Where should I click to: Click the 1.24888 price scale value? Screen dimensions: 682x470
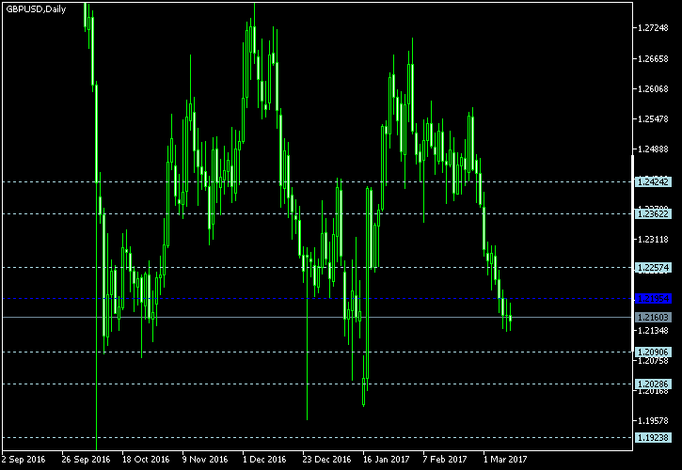point(653,149)
